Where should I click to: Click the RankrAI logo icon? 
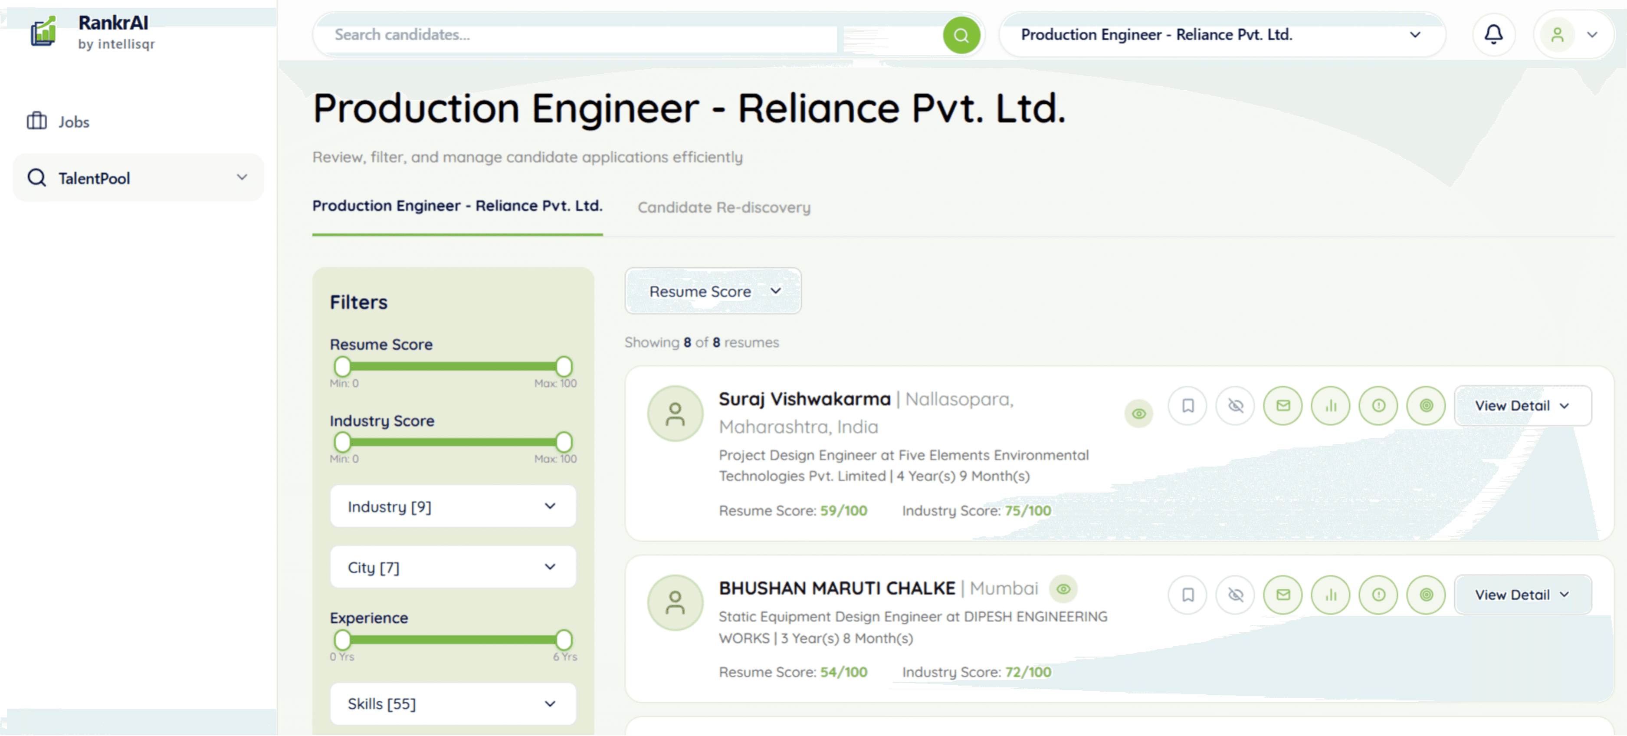43,31
